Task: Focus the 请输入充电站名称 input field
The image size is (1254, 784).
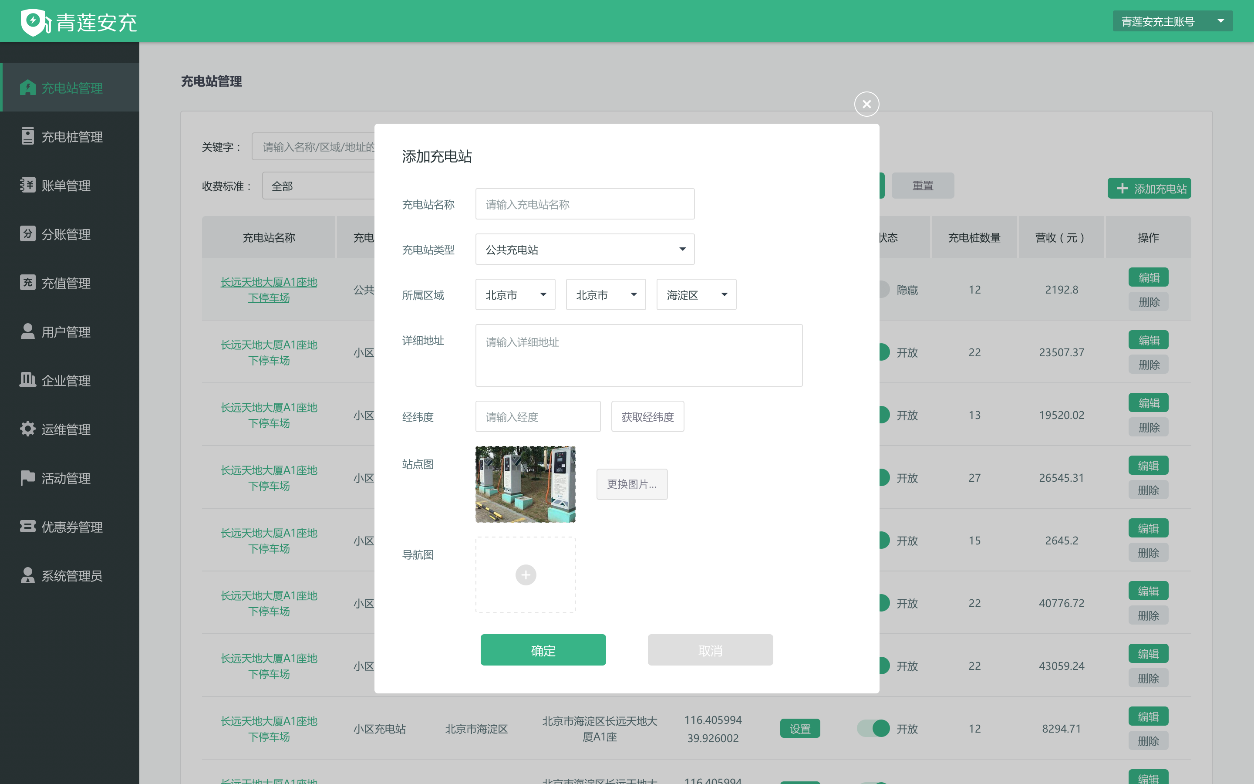Action: 584,204
